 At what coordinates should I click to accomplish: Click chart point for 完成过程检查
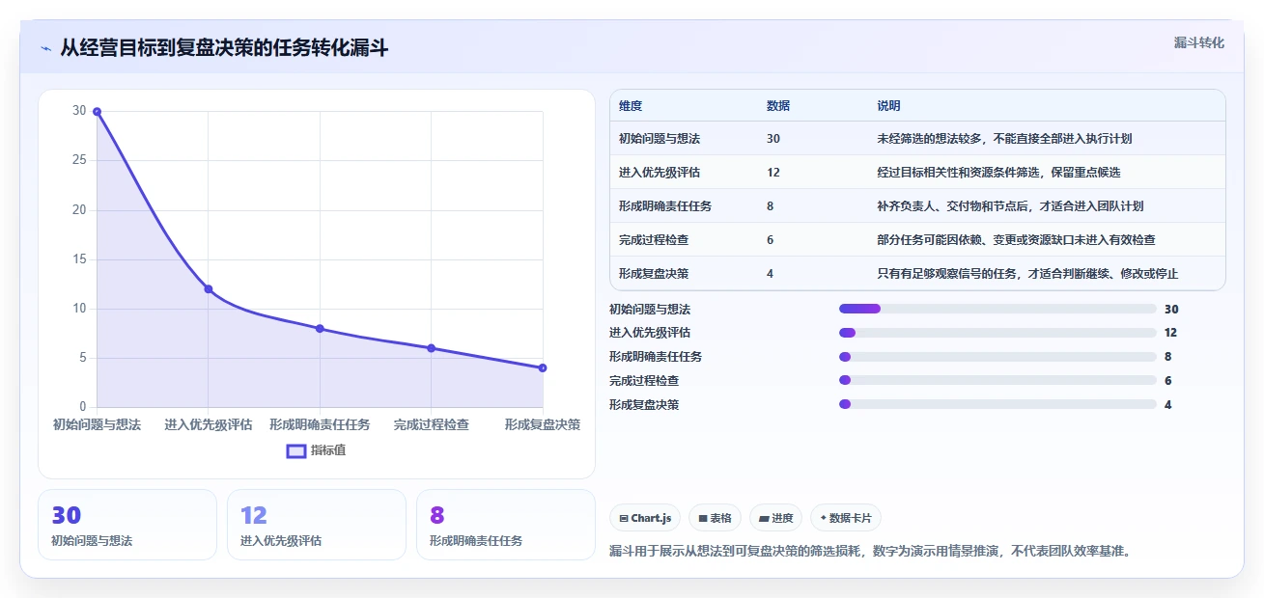coord(431,348)
